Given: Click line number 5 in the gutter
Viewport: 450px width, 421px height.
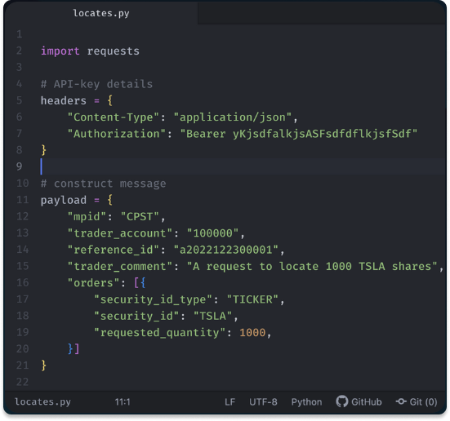Looking at the screenshot, I should pyautogui.click(x=20, y=100).
